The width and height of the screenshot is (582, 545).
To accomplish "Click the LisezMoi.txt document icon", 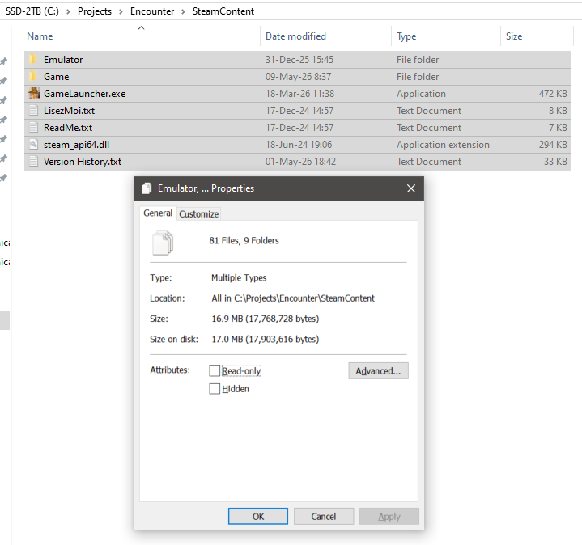I will coord(33,111).
